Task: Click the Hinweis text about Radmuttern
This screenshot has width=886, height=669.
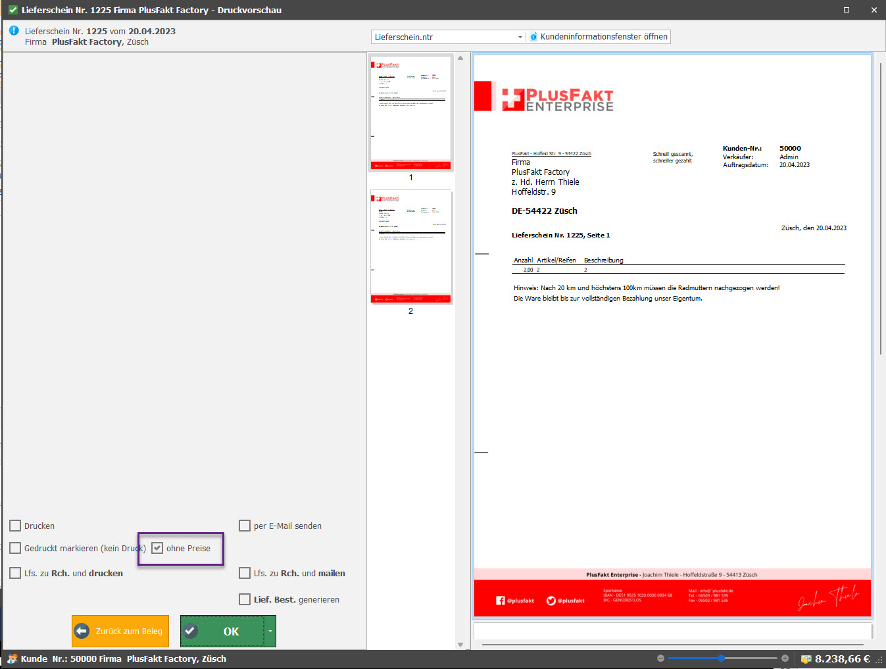Action: pos(647,288)
